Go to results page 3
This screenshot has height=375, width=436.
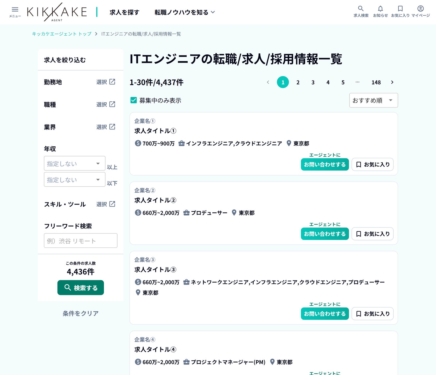(x=313, y=82)
